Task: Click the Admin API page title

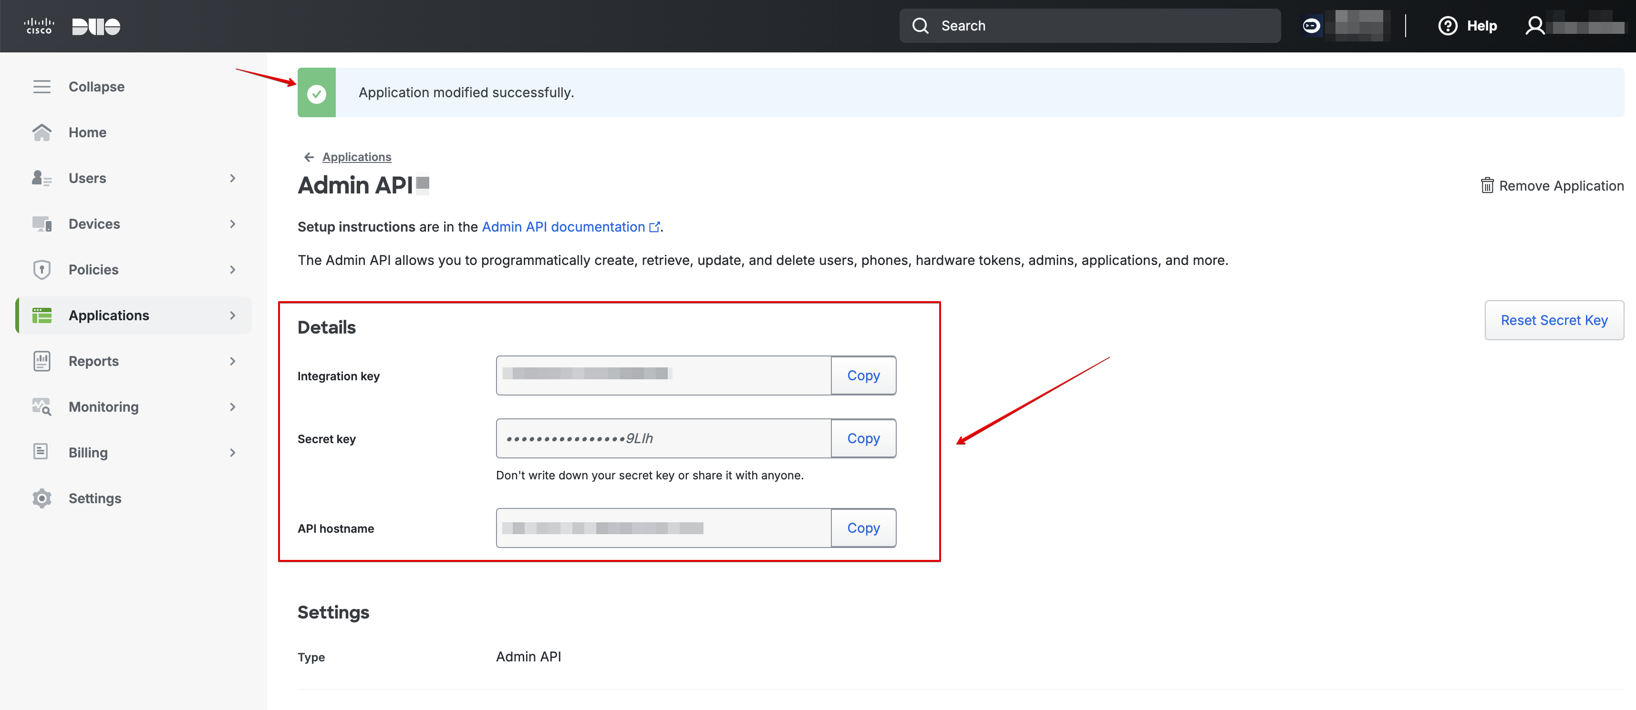Action: (356, 186)
